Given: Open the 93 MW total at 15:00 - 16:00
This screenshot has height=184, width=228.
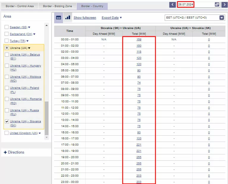Looking at the screenshot, I should [x=139, y=132].
